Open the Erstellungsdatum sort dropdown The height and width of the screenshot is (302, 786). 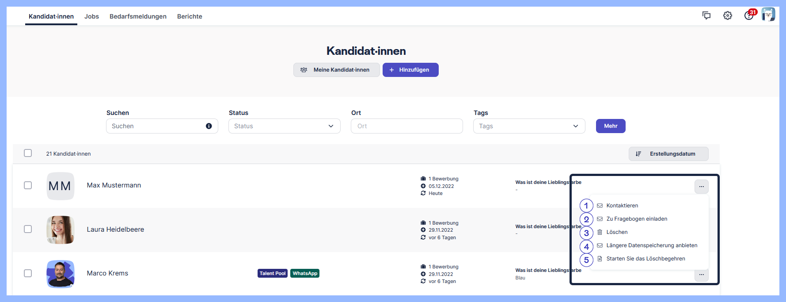(x=668, y=154)
